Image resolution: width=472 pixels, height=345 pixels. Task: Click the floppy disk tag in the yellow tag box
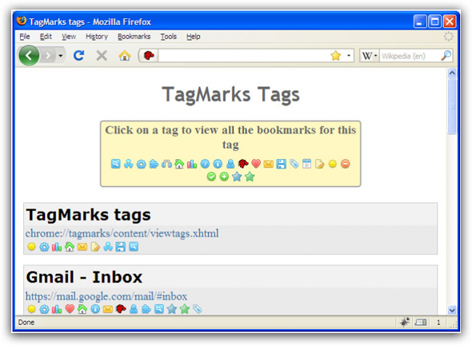tap(281, 164)
